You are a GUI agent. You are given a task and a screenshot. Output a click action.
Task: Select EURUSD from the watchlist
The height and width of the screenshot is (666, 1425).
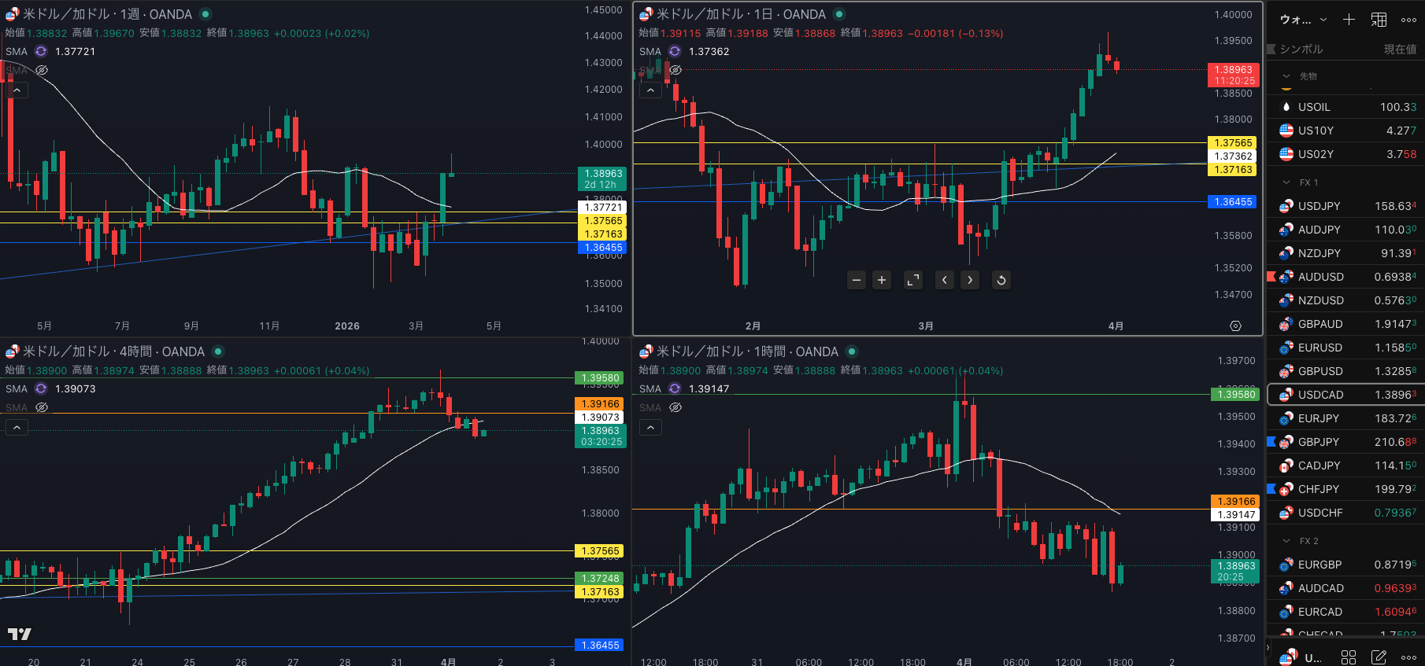[x=1320, y=348]
